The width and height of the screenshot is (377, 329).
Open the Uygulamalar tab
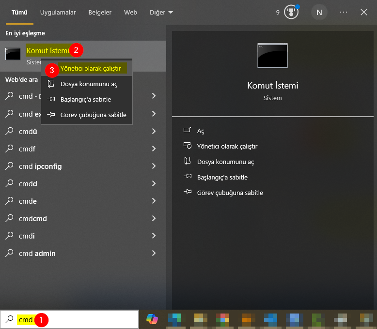tap(58, 12)
